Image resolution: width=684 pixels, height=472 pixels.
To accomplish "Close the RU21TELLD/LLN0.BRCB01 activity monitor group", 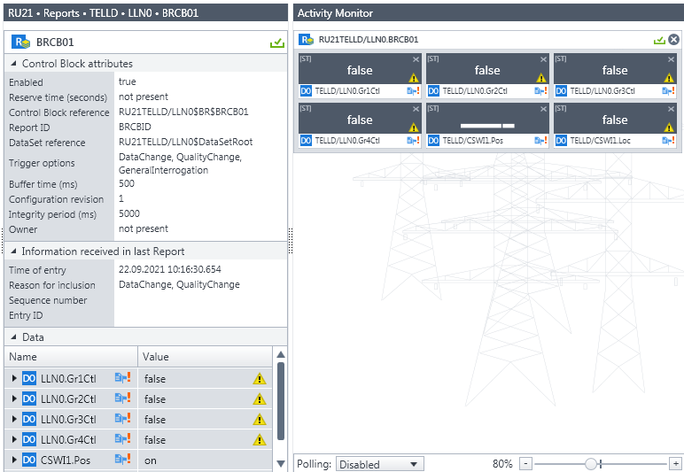I will [x=673, y=40].
